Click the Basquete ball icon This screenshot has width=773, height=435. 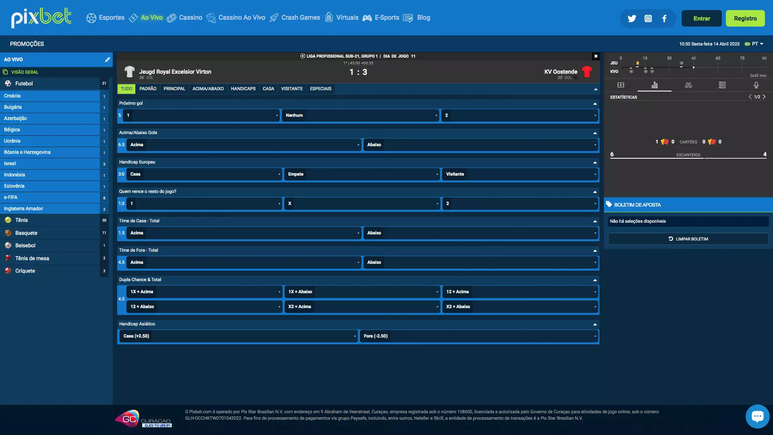[8, 233]
